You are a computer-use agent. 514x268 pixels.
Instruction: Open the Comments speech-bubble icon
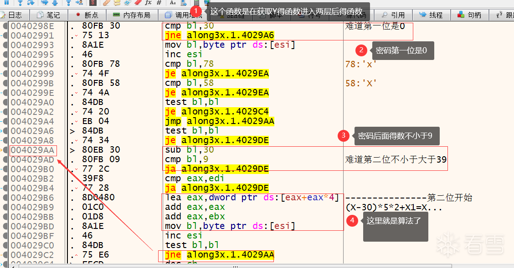pos(117,2)
